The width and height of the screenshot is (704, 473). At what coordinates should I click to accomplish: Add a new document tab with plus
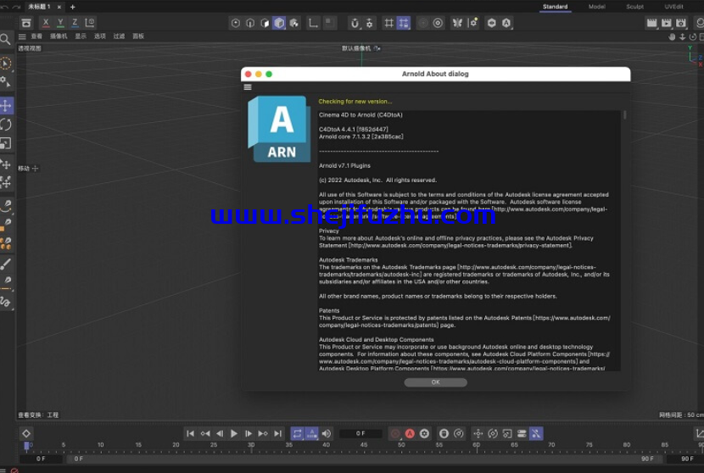click(73, 7)
